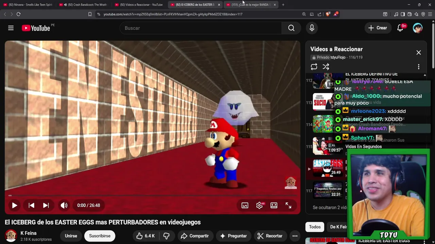Reload the page
Viewport: 435px width, 244px height.
point(19,14)
